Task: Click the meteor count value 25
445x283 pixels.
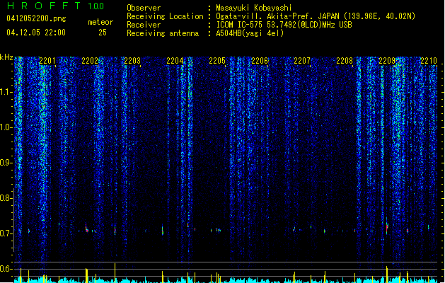Action: click(x=103, y=33)
